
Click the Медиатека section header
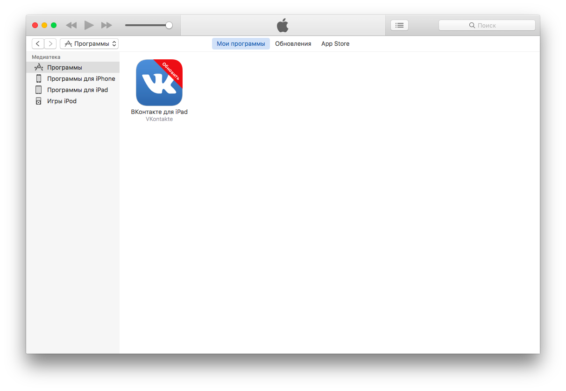click(x=46, y=57)
